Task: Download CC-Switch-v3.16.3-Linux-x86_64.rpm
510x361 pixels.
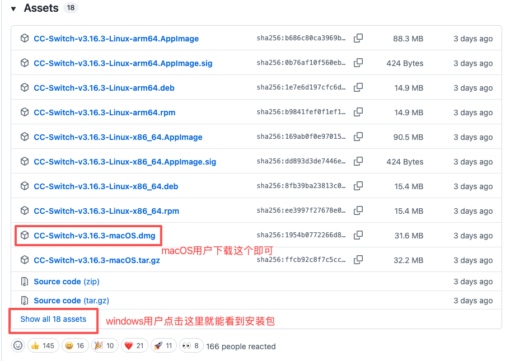Action: pos(106,212)
